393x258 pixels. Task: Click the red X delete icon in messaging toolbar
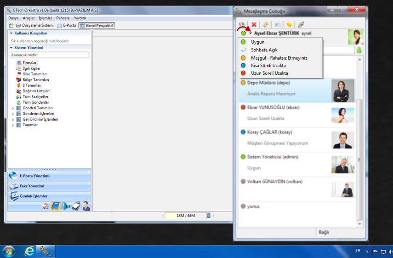[x=254, y=25]
